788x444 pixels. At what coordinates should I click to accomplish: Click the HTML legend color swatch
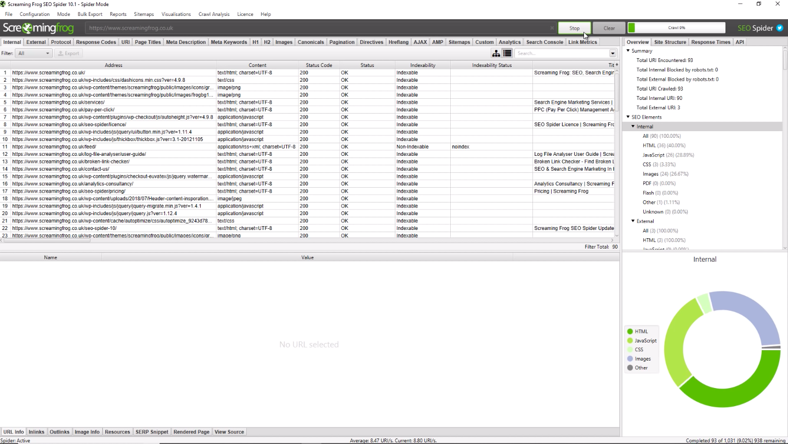[x=630, y=331]
